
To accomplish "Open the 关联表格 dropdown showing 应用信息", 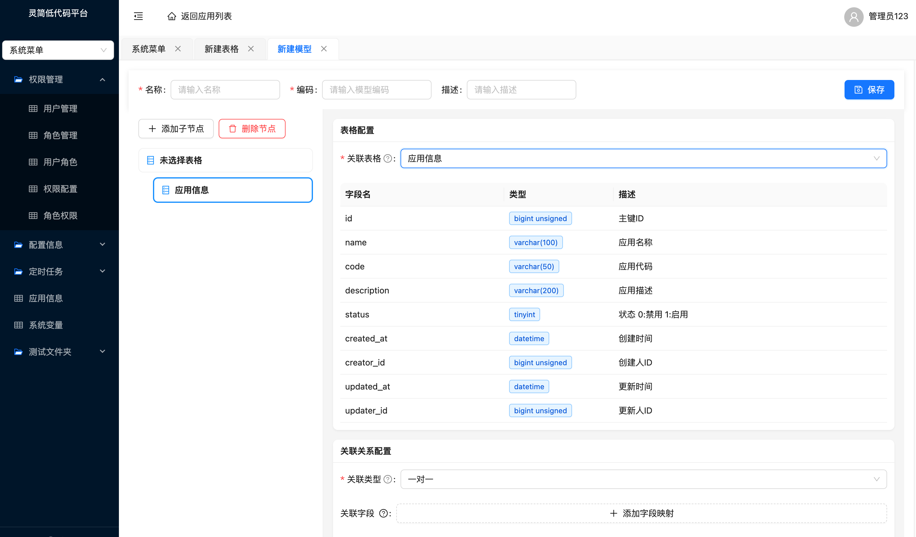I will [x=643, y=158].
